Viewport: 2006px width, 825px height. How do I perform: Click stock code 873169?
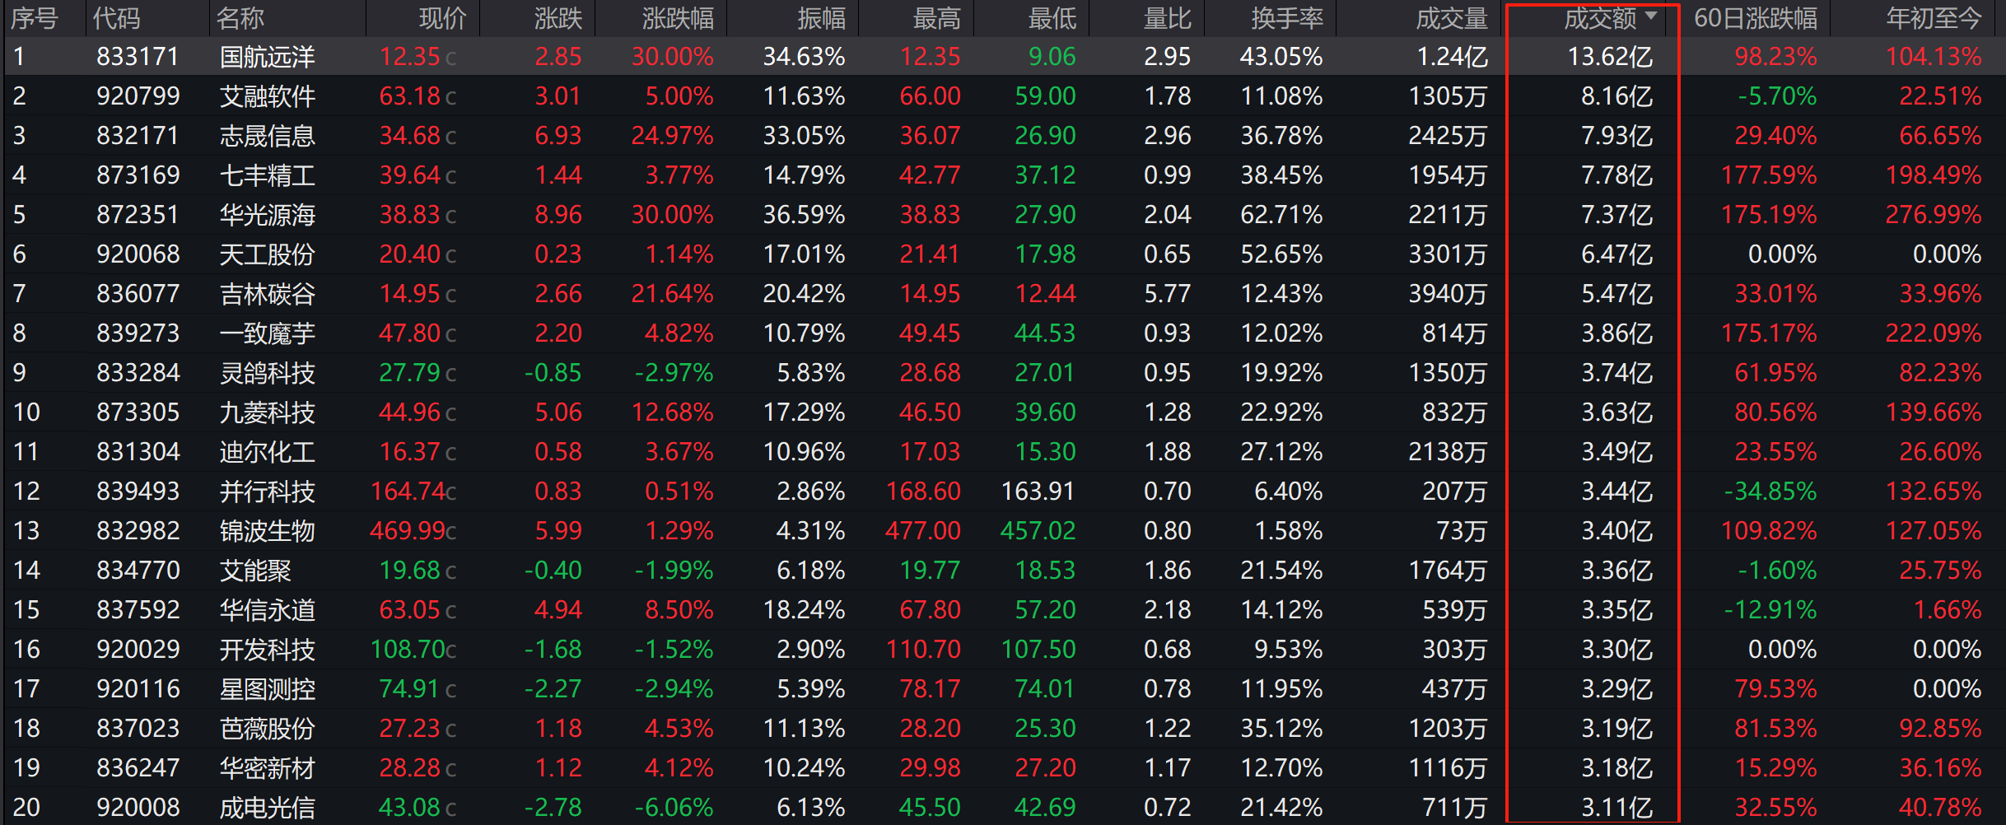pyautogui.click(x=138, y=175)
